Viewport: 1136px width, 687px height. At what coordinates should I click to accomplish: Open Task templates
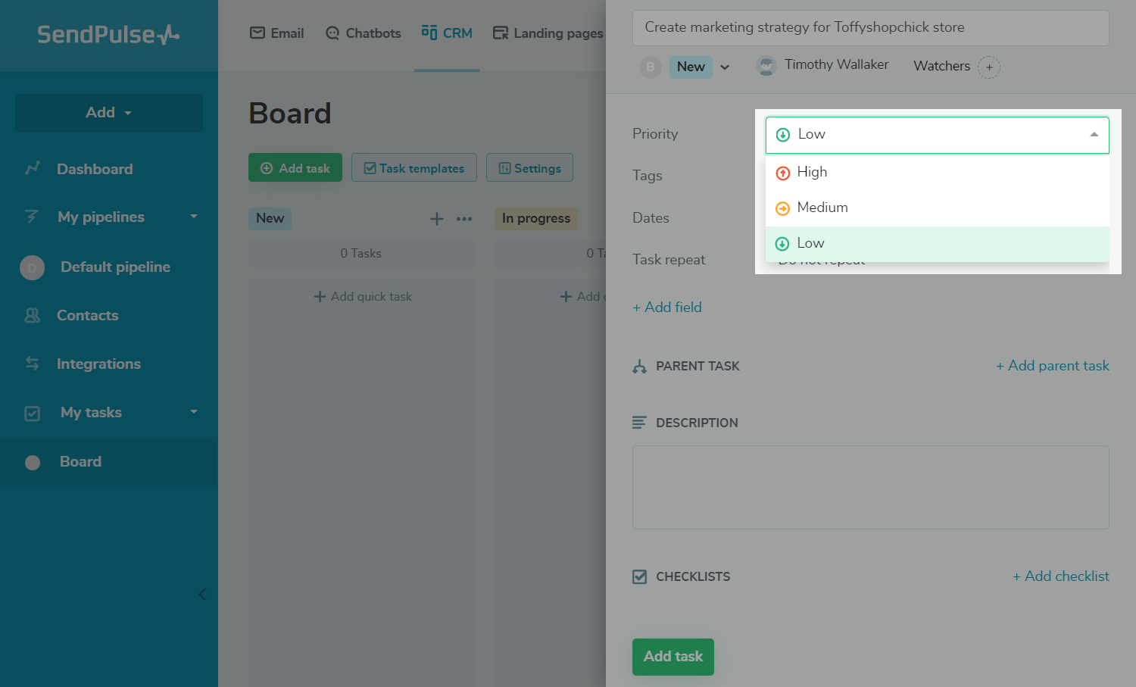(x=414, y=168)
